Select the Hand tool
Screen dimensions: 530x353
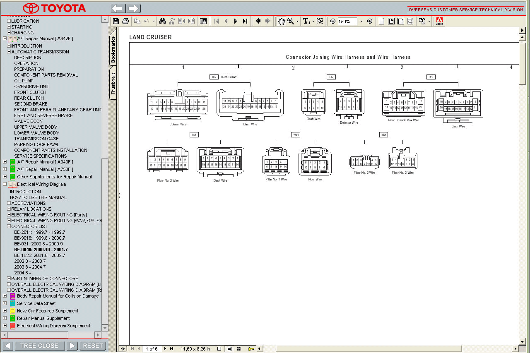pos(281,21)
